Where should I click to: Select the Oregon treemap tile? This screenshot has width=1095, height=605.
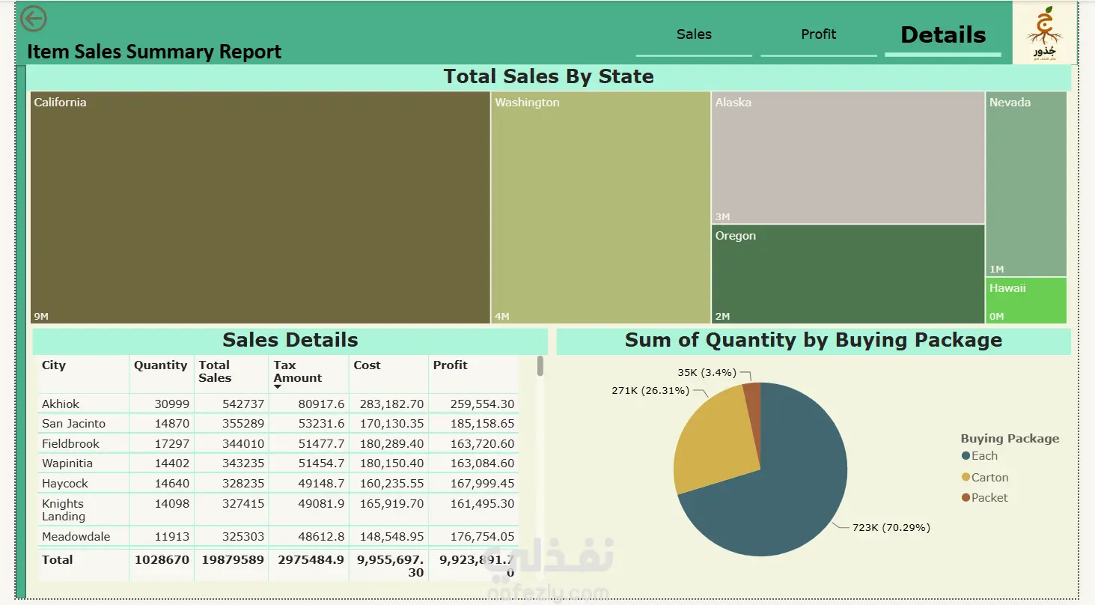848,274
